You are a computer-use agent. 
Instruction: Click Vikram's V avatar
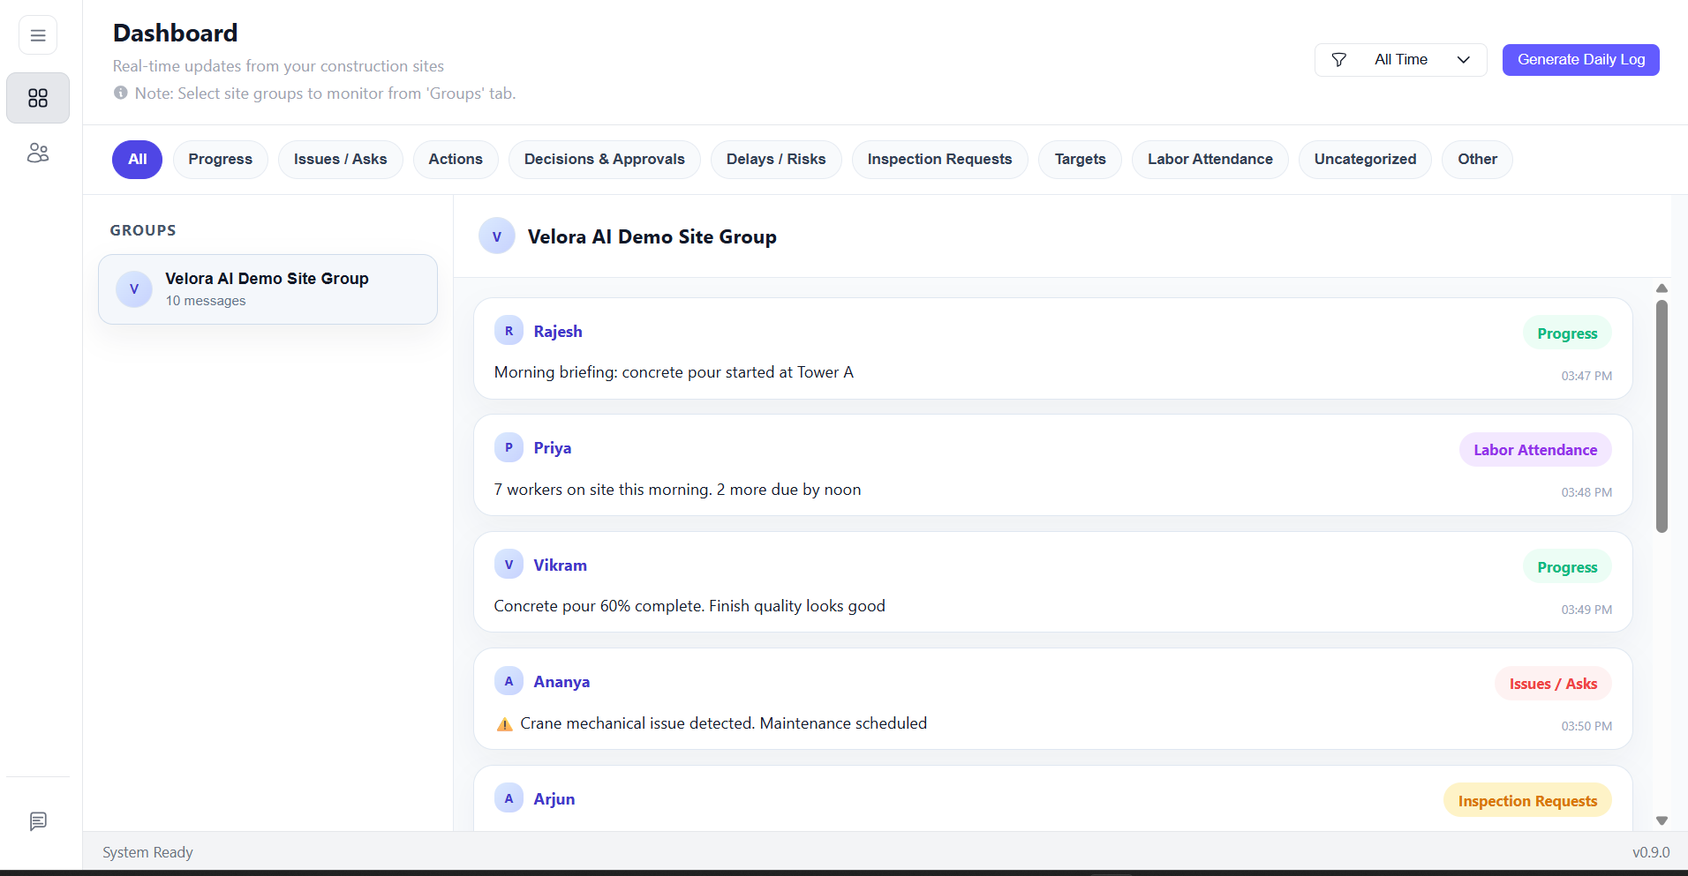pyautogui.click(x=509, y=565)
